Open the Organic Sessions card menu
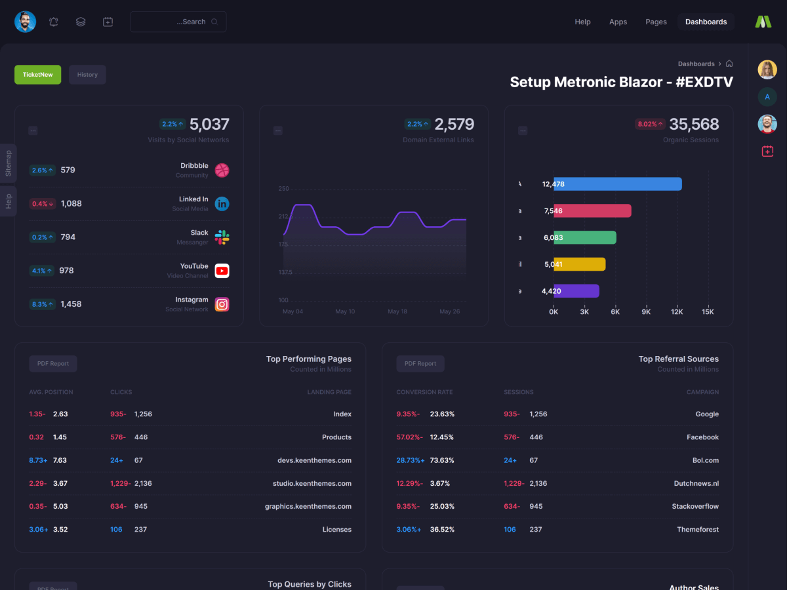 pyautogui.click(x=523, y=130)
